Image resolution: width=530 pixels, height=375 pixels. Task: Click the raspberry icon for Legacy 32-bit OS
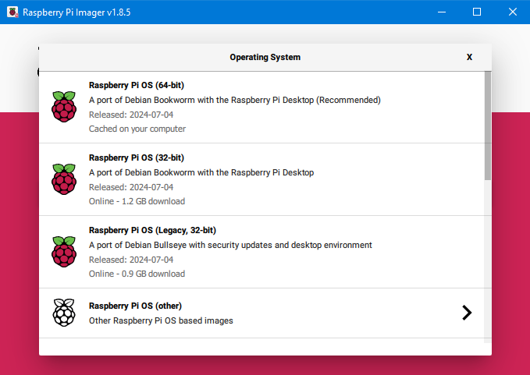point(64,252)
